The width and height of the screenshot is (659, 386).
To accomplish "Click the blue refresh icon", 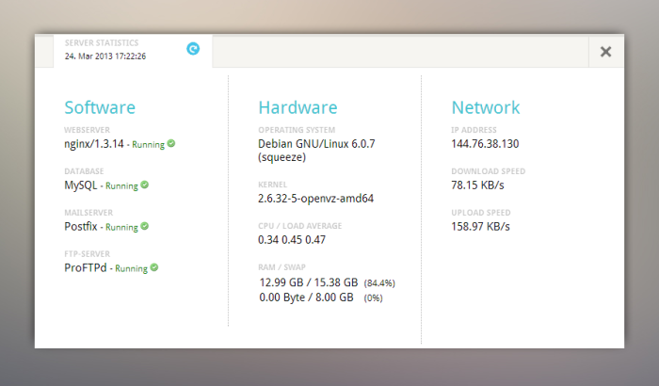I will [193, 49].
